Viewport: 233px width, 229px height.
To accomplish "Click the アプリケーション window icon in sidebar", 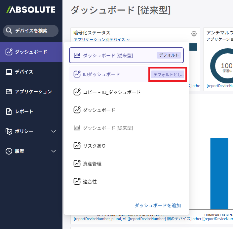I will (9, 92).
